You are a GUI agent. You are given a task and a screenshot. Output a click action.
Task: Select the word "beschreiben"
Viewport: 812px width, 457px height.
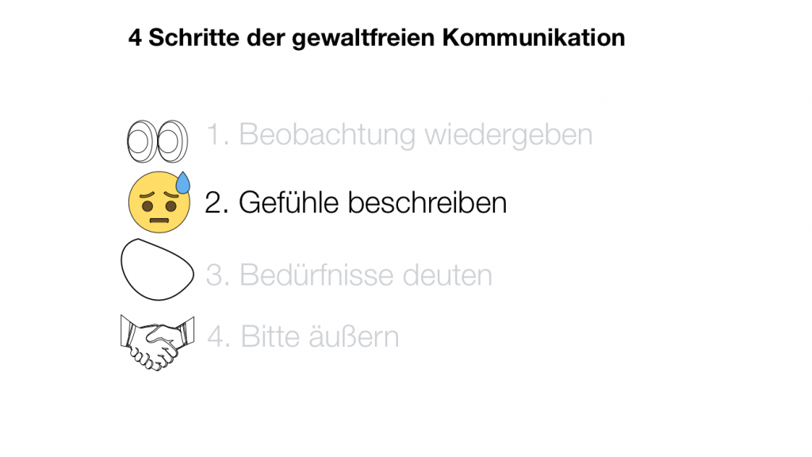click(x=427, y=202)
